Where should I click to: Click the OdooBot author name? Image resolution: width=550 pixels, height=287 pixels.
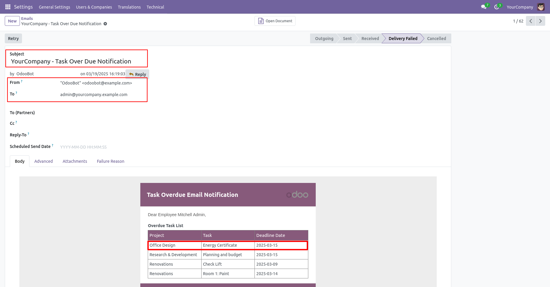25,74
